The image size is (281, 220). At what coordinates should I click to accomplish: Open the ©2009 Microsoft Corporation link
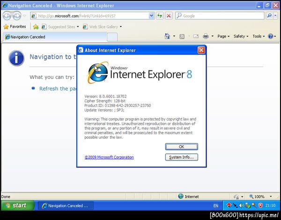109,157
